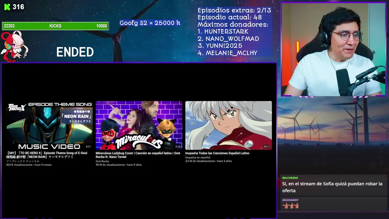Click '3,4 M de visualizaciones • hace 5 años'
This screenshot has width=389, height=219.
tap(208, 161)
